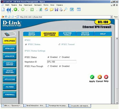Viewport: 119px width, 109px height.
Task: Click the magnifying glass Search icon
Action: pos(66,10)
